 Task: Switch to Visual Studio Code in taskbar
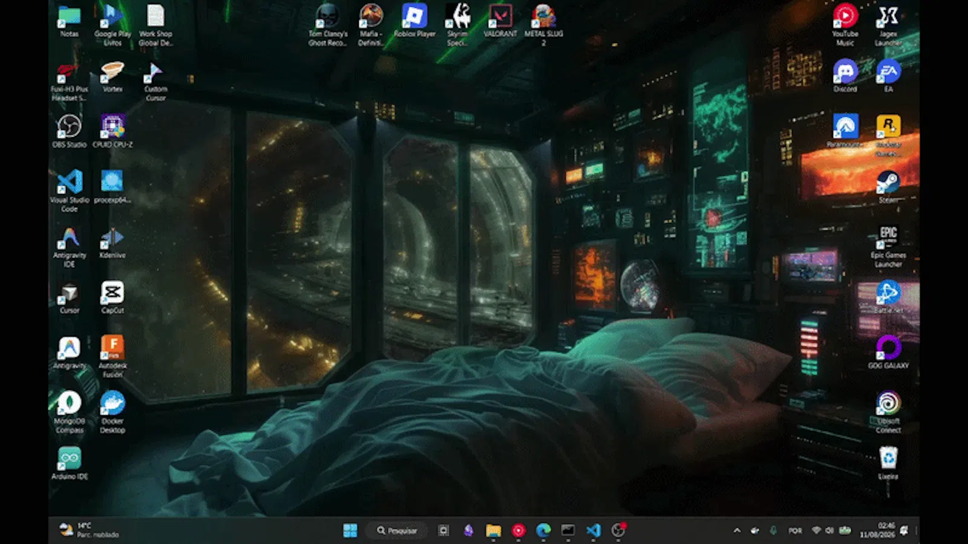click(593, 530)
